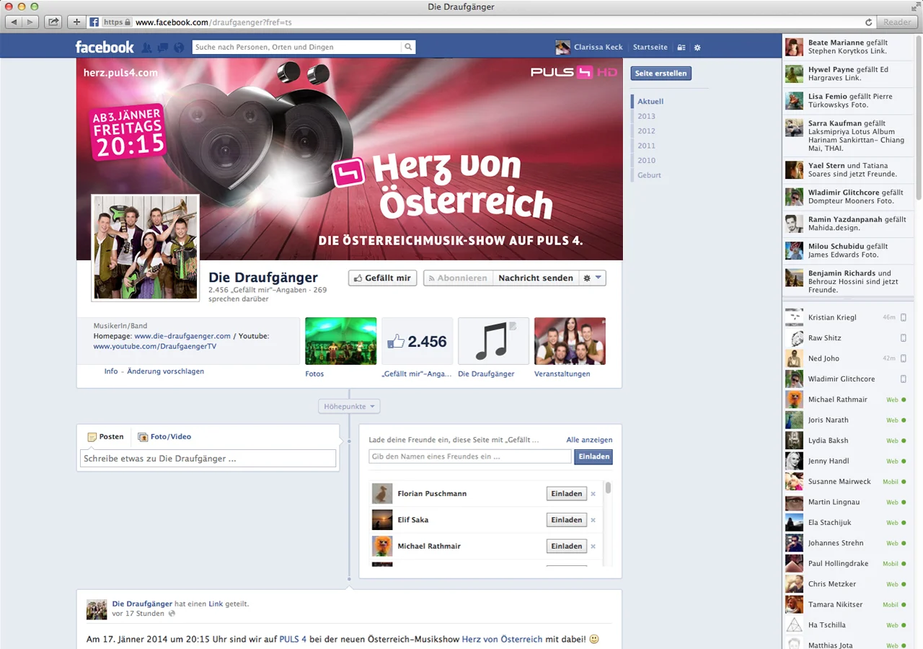Click Änderung vorschlagen

click(x=165, y=371)
